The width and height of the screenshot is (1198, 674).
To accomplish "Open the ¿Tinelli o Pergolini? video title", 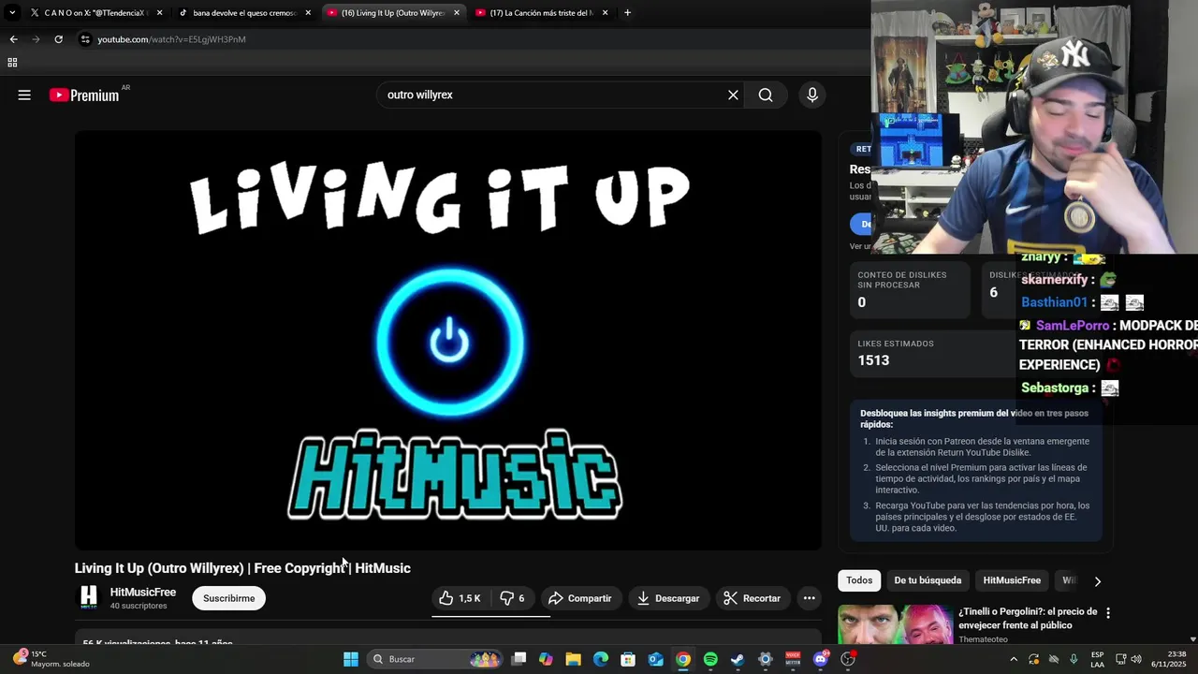I will click(x=1028, y=618).
